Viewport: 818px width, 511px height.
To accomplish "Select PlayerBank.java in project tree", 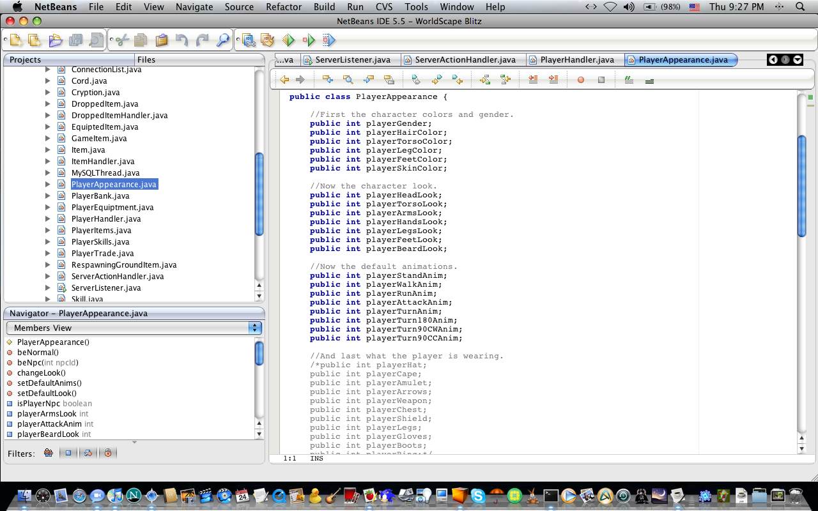I will tap(100, 195).
